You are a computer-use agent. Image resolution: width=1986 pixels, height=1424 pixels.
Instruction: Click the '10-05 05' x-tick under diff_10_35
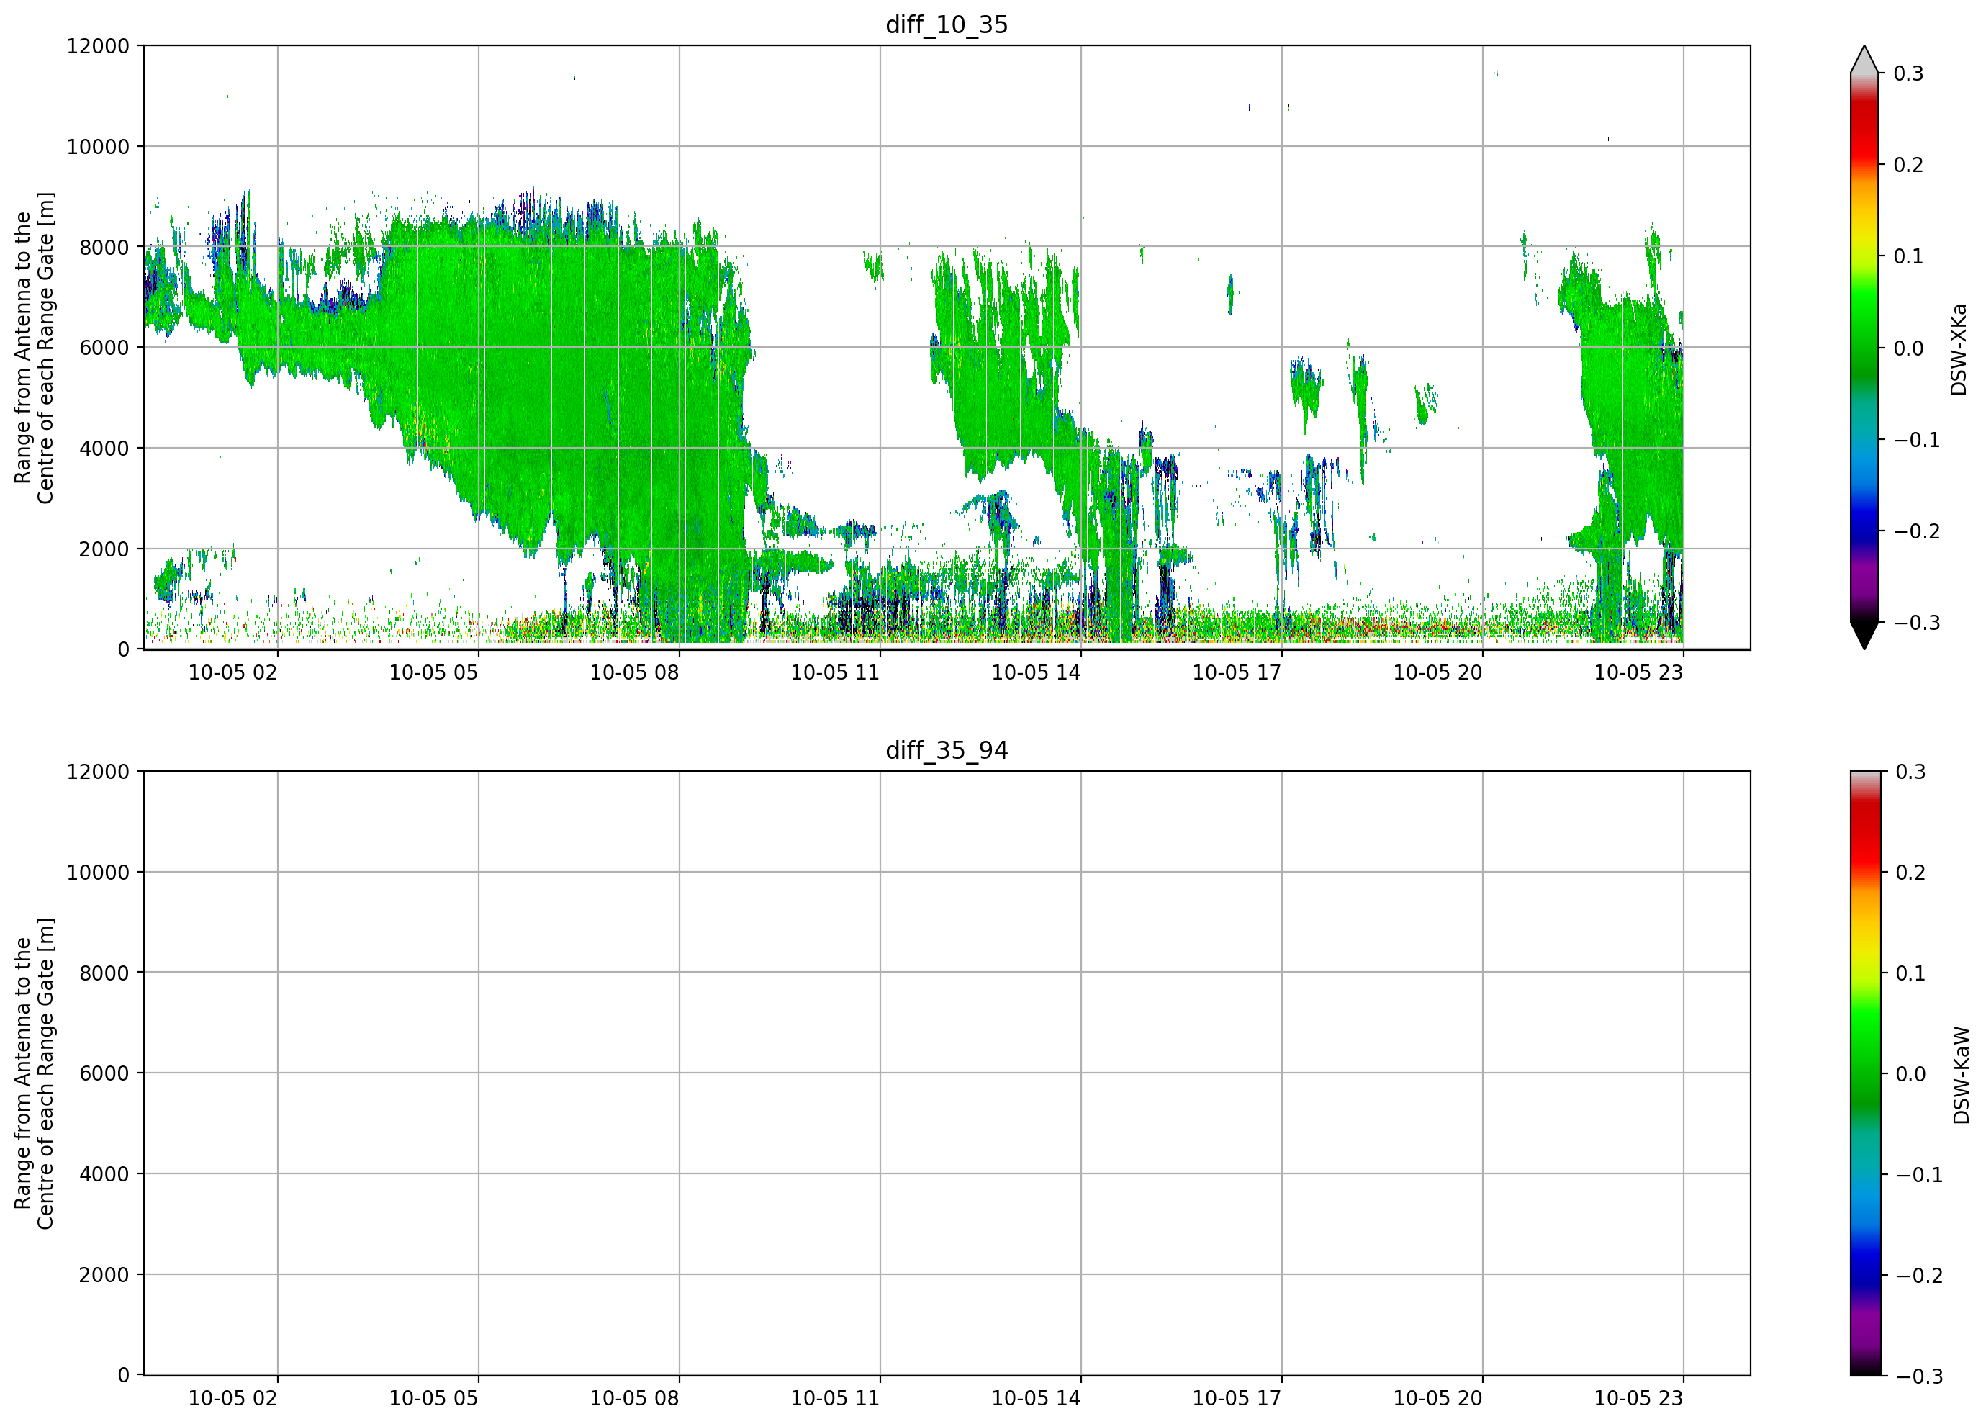(x=433, y=672)
